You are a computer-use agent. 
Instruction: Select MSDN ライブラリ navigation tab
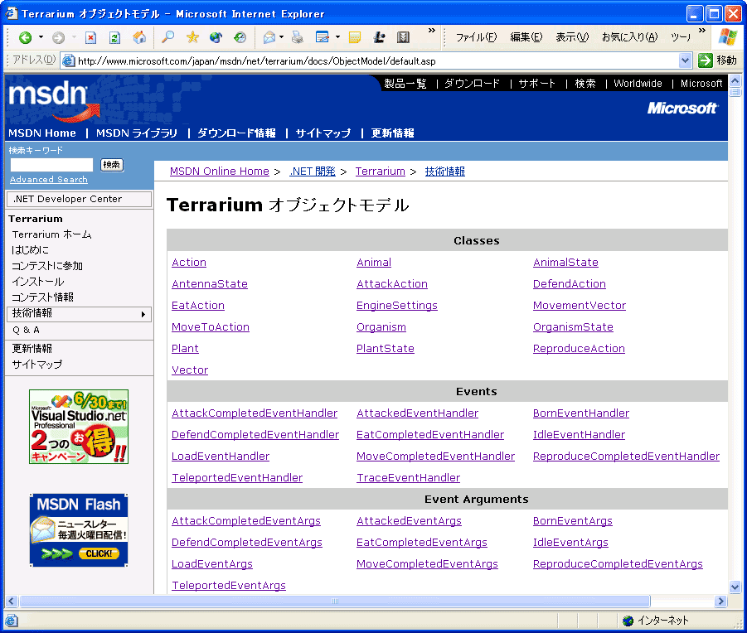(136, 133)
